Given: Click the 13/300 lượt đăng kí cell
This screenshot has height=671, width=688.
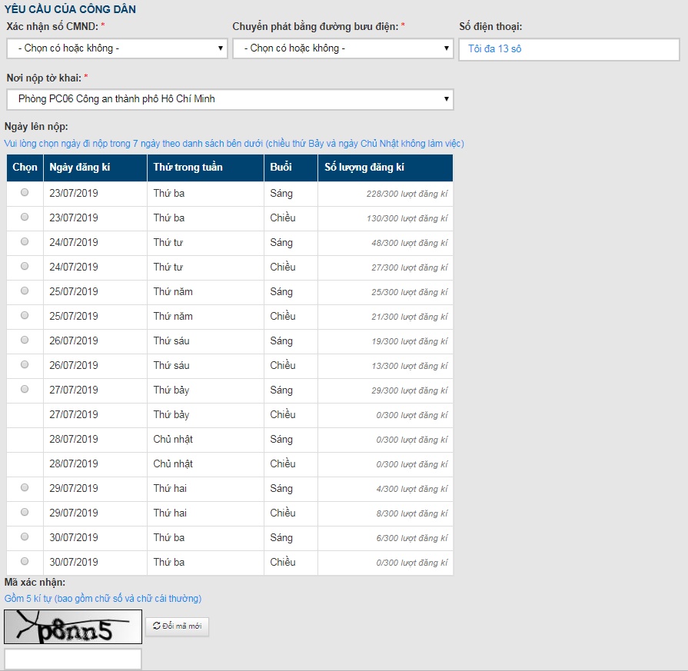Looking at the screenshot, I should (385, 366).
